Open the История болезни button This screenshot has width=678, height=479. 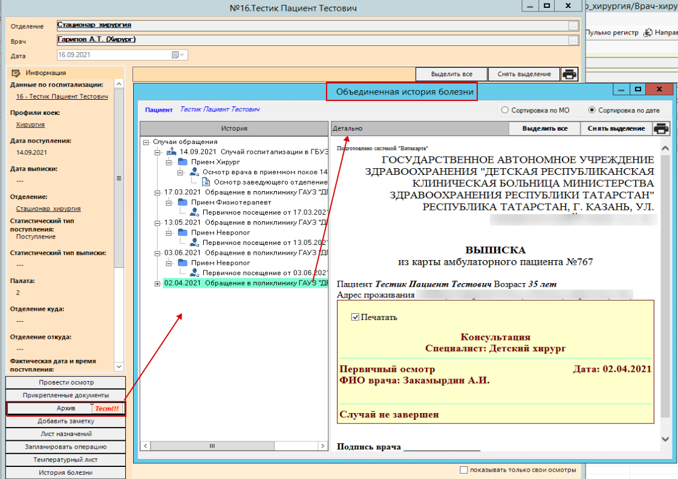coord(66,472)
